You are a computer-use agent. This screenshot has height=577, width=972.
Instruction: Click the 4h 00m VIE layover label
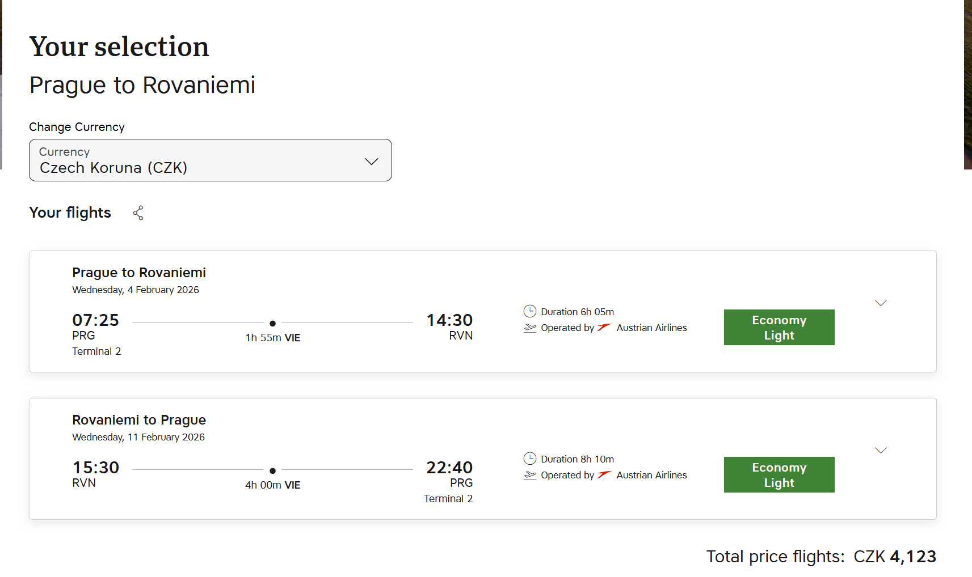(x=272, y=485)
